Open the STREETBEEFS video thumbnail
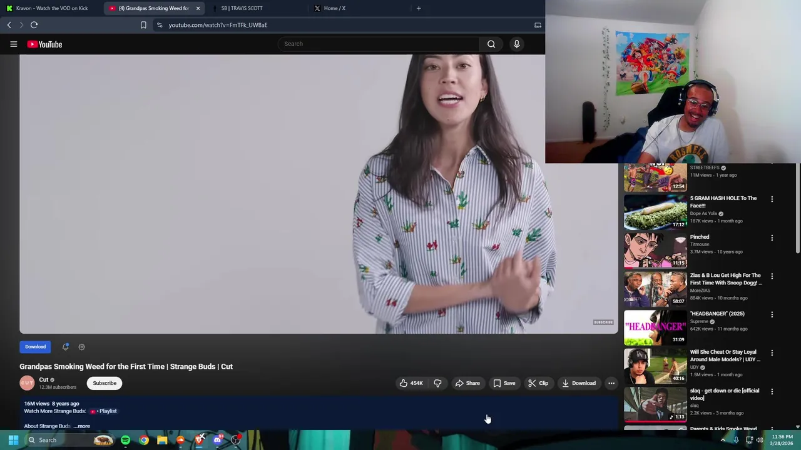The width and height of the screenshot is (801, 450). 655,177
